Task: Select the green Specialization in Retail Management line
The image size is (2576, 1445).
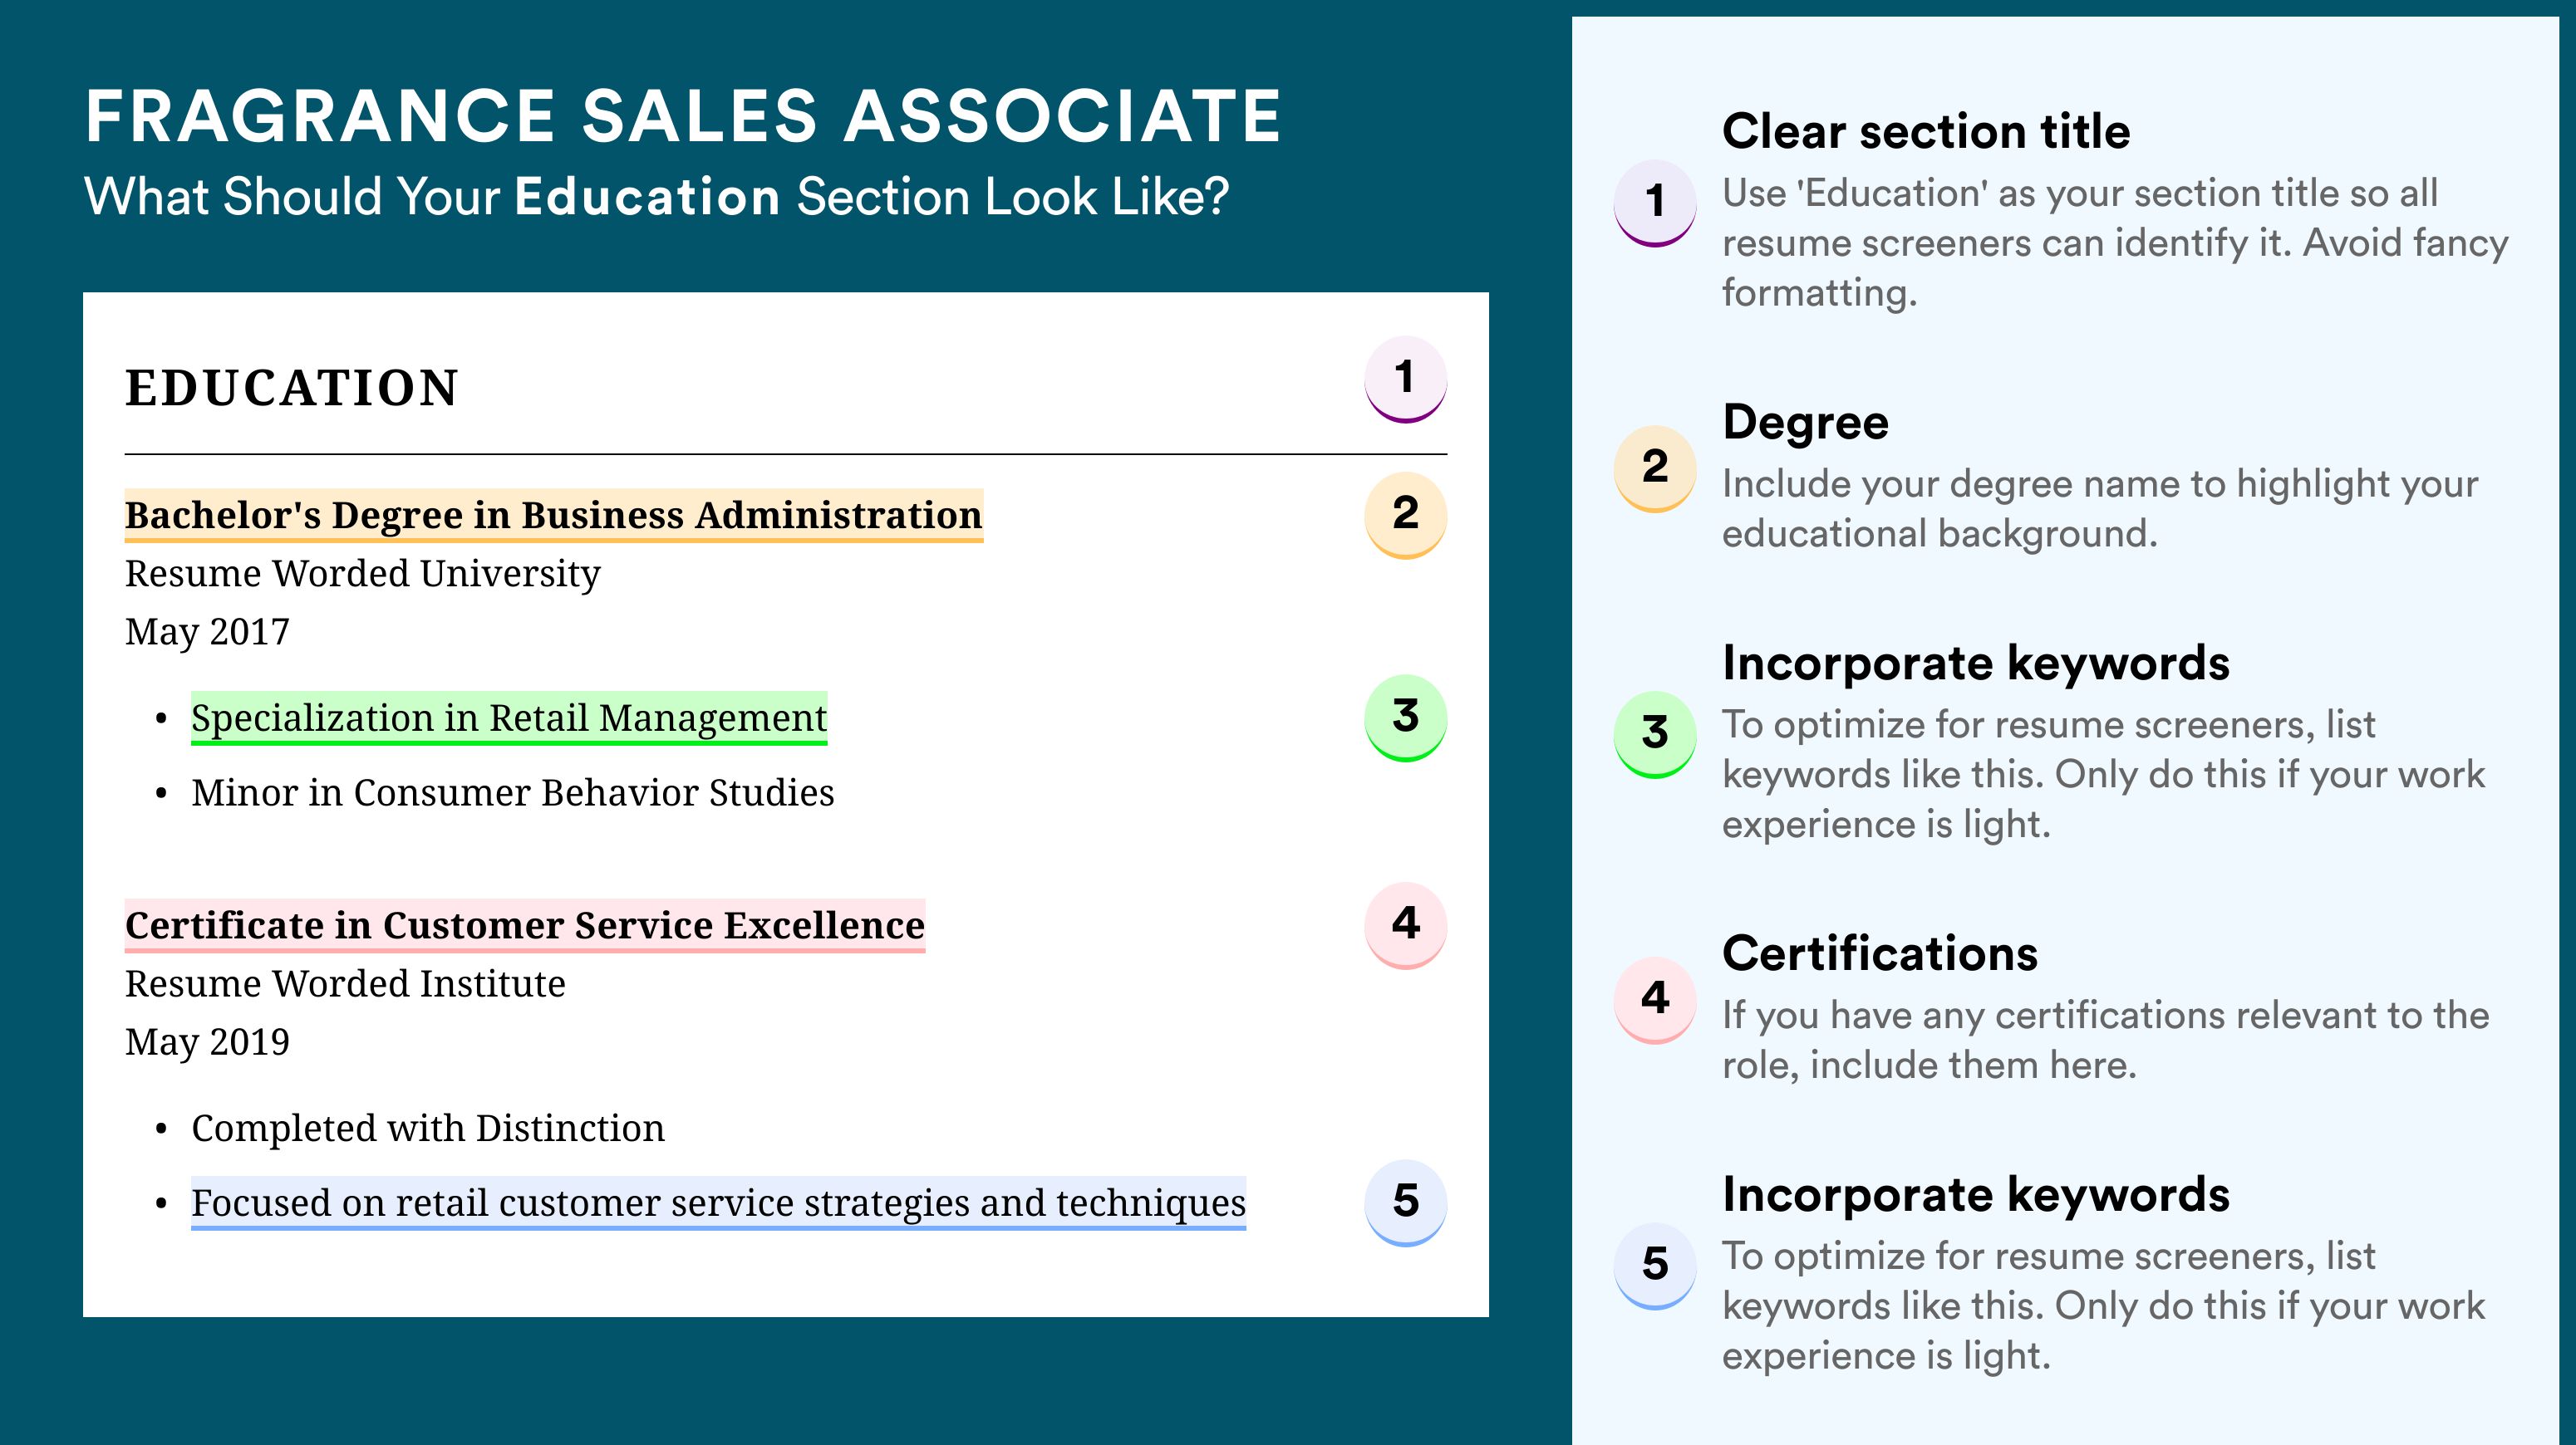Action: 509,718
